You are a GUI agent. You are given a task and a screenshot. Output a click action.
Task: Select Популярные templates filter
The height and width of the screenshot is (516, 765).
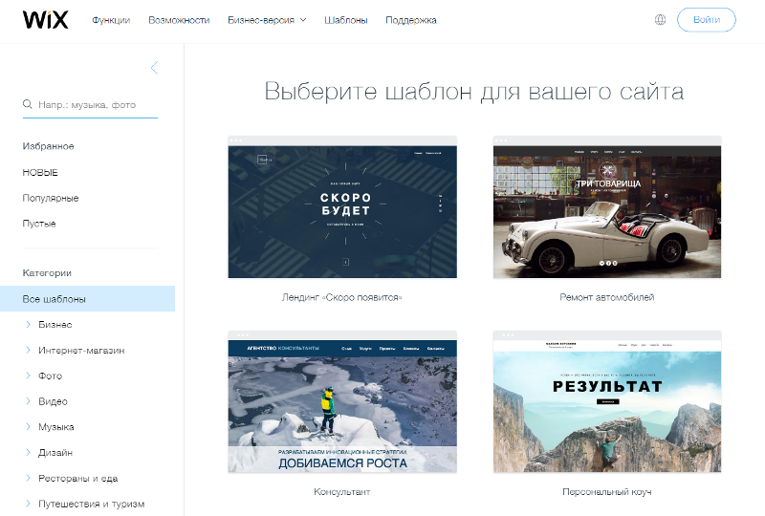tap(51, 198)
